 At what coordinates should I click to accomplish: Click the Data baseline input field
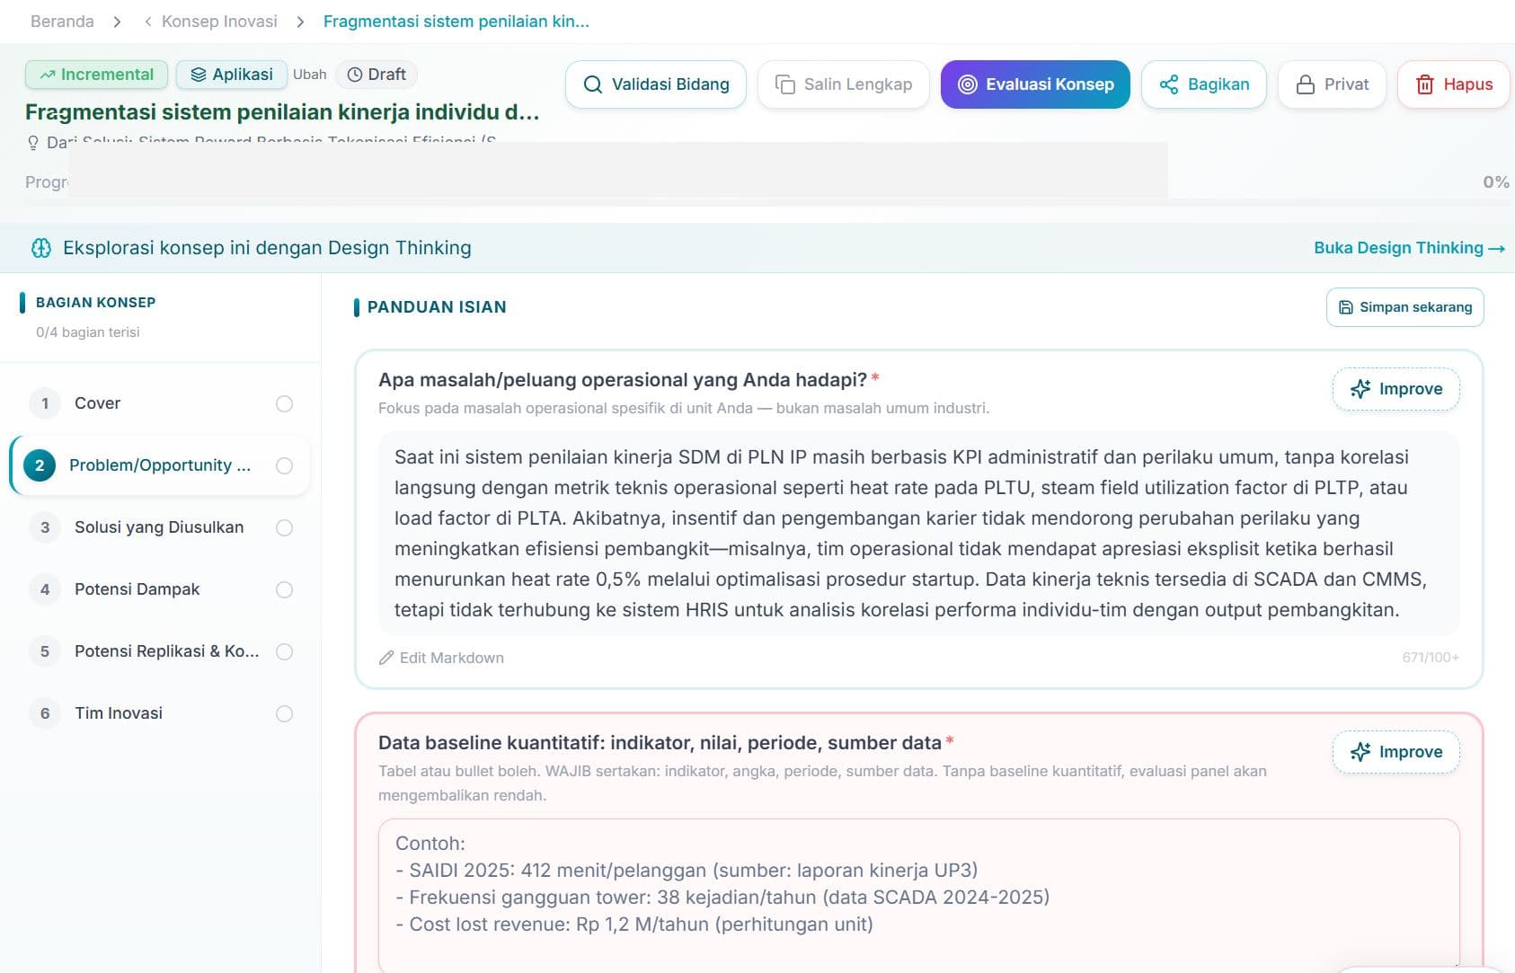click(x=919, y=896)
